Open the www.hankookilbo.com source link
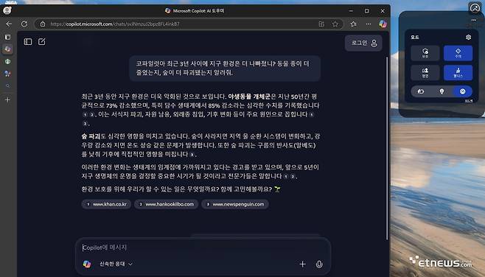 click(166, 204)
